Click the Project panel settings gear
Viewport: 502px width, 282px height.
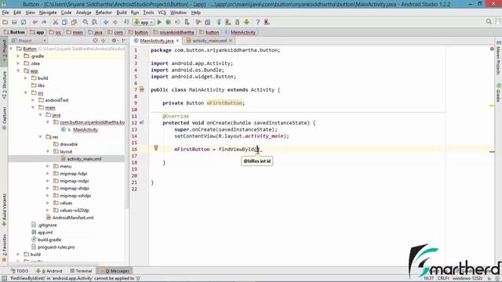pos(114,41)
